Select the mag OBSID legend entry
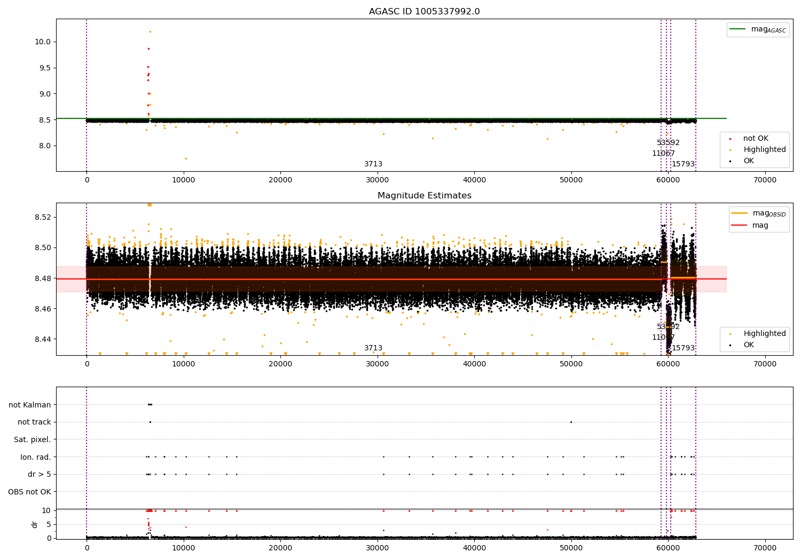Screen dimensions: 801x560 tap(759, 213)
